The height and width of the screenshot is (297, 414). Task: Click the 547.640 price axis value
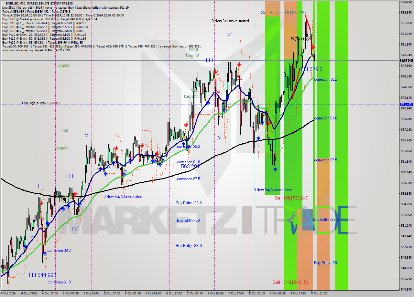tap(406, 247)
